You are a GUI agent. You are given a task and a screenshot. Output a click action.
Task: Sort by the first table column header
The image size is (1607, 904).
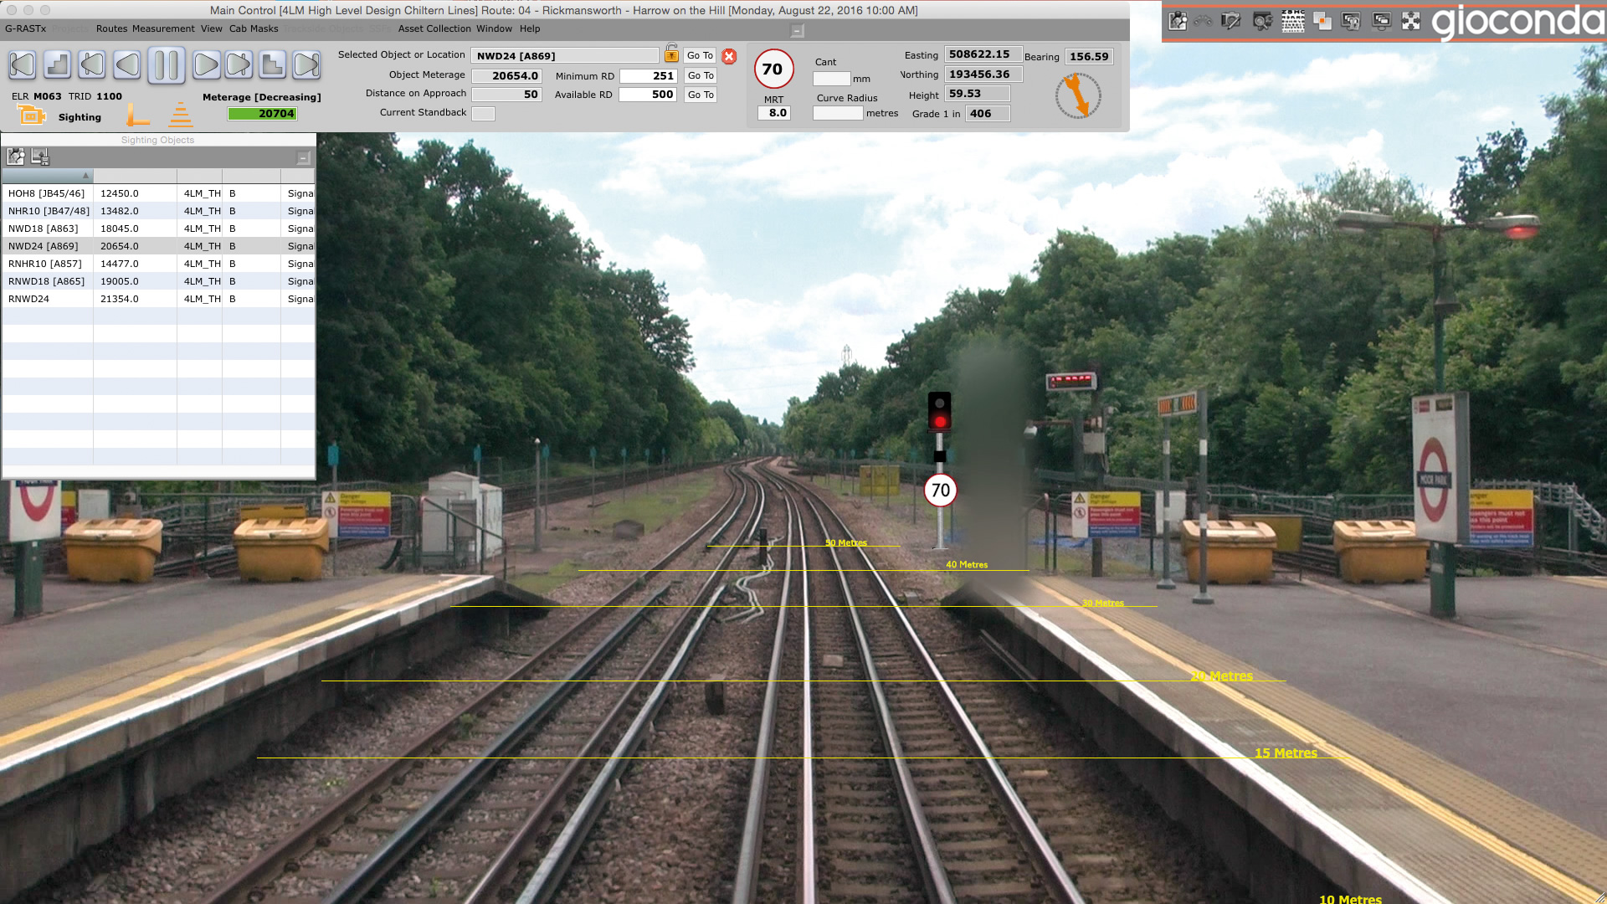click(48, 176)
